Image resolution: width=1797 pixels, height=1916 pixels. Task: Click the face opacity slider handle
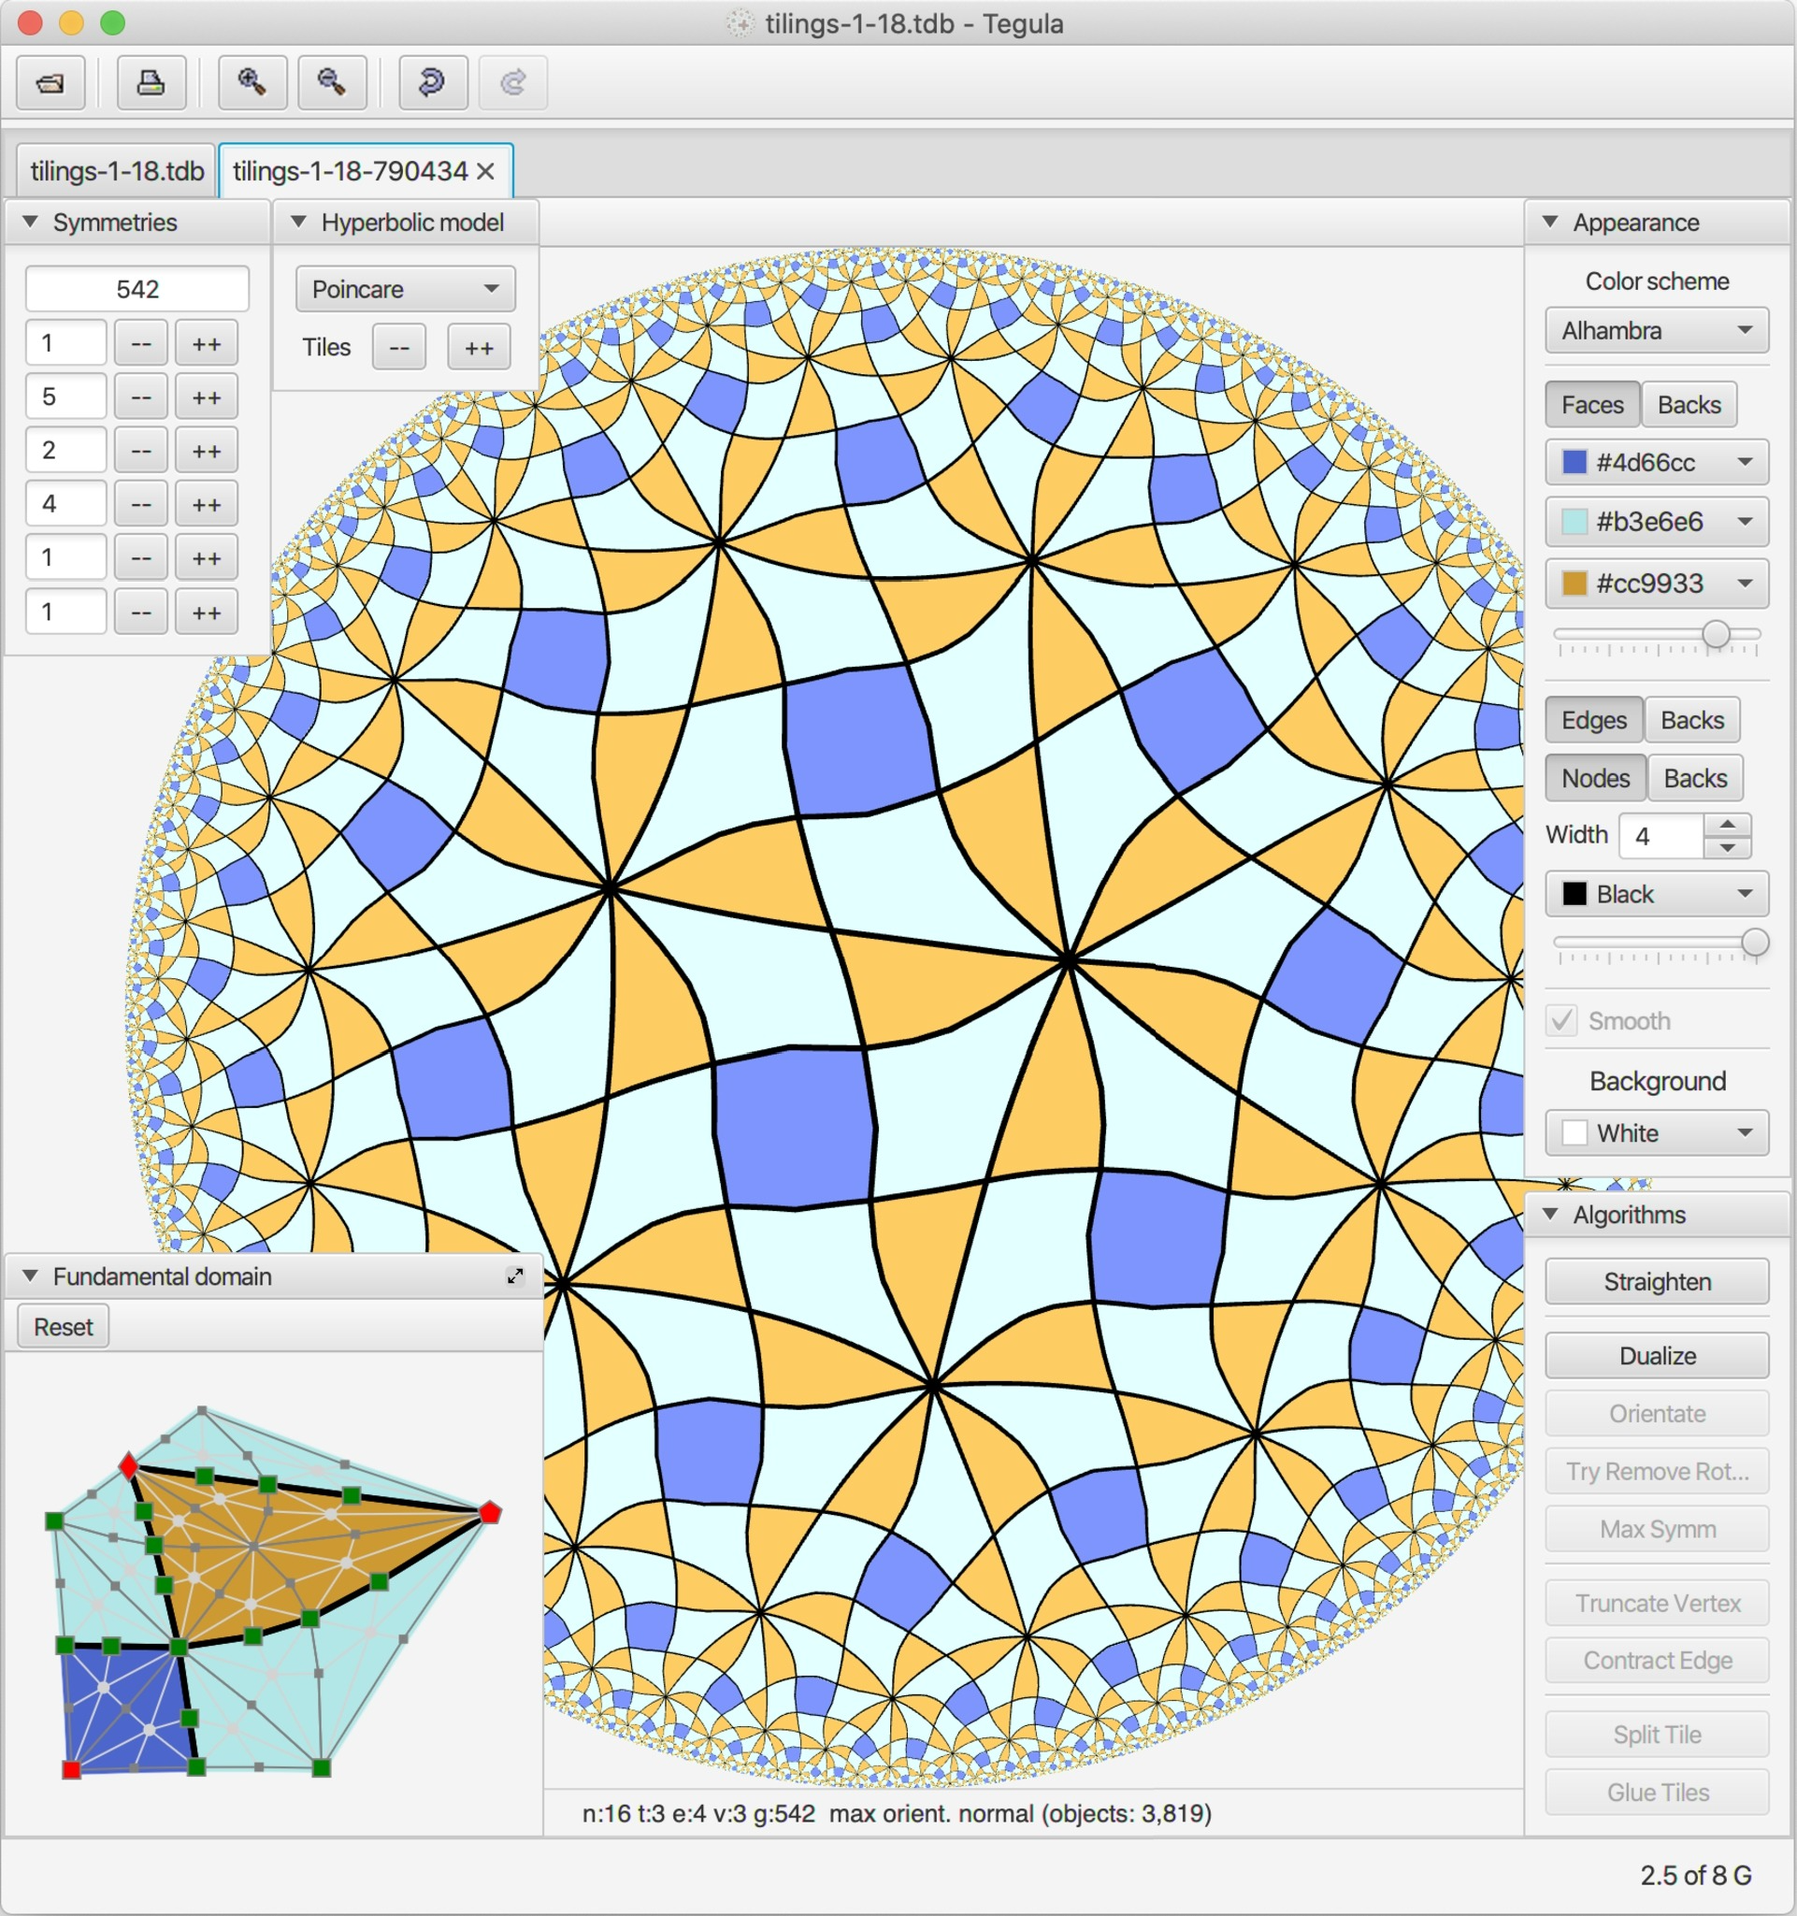pyautogui.click(x=1716, y=634)
